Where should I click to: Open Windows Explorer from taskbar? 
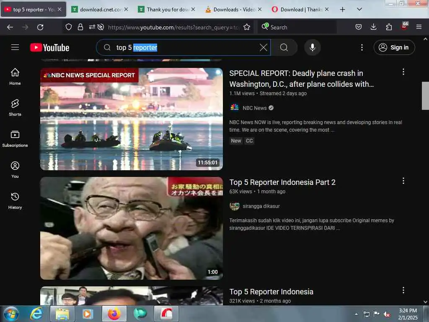62,314
